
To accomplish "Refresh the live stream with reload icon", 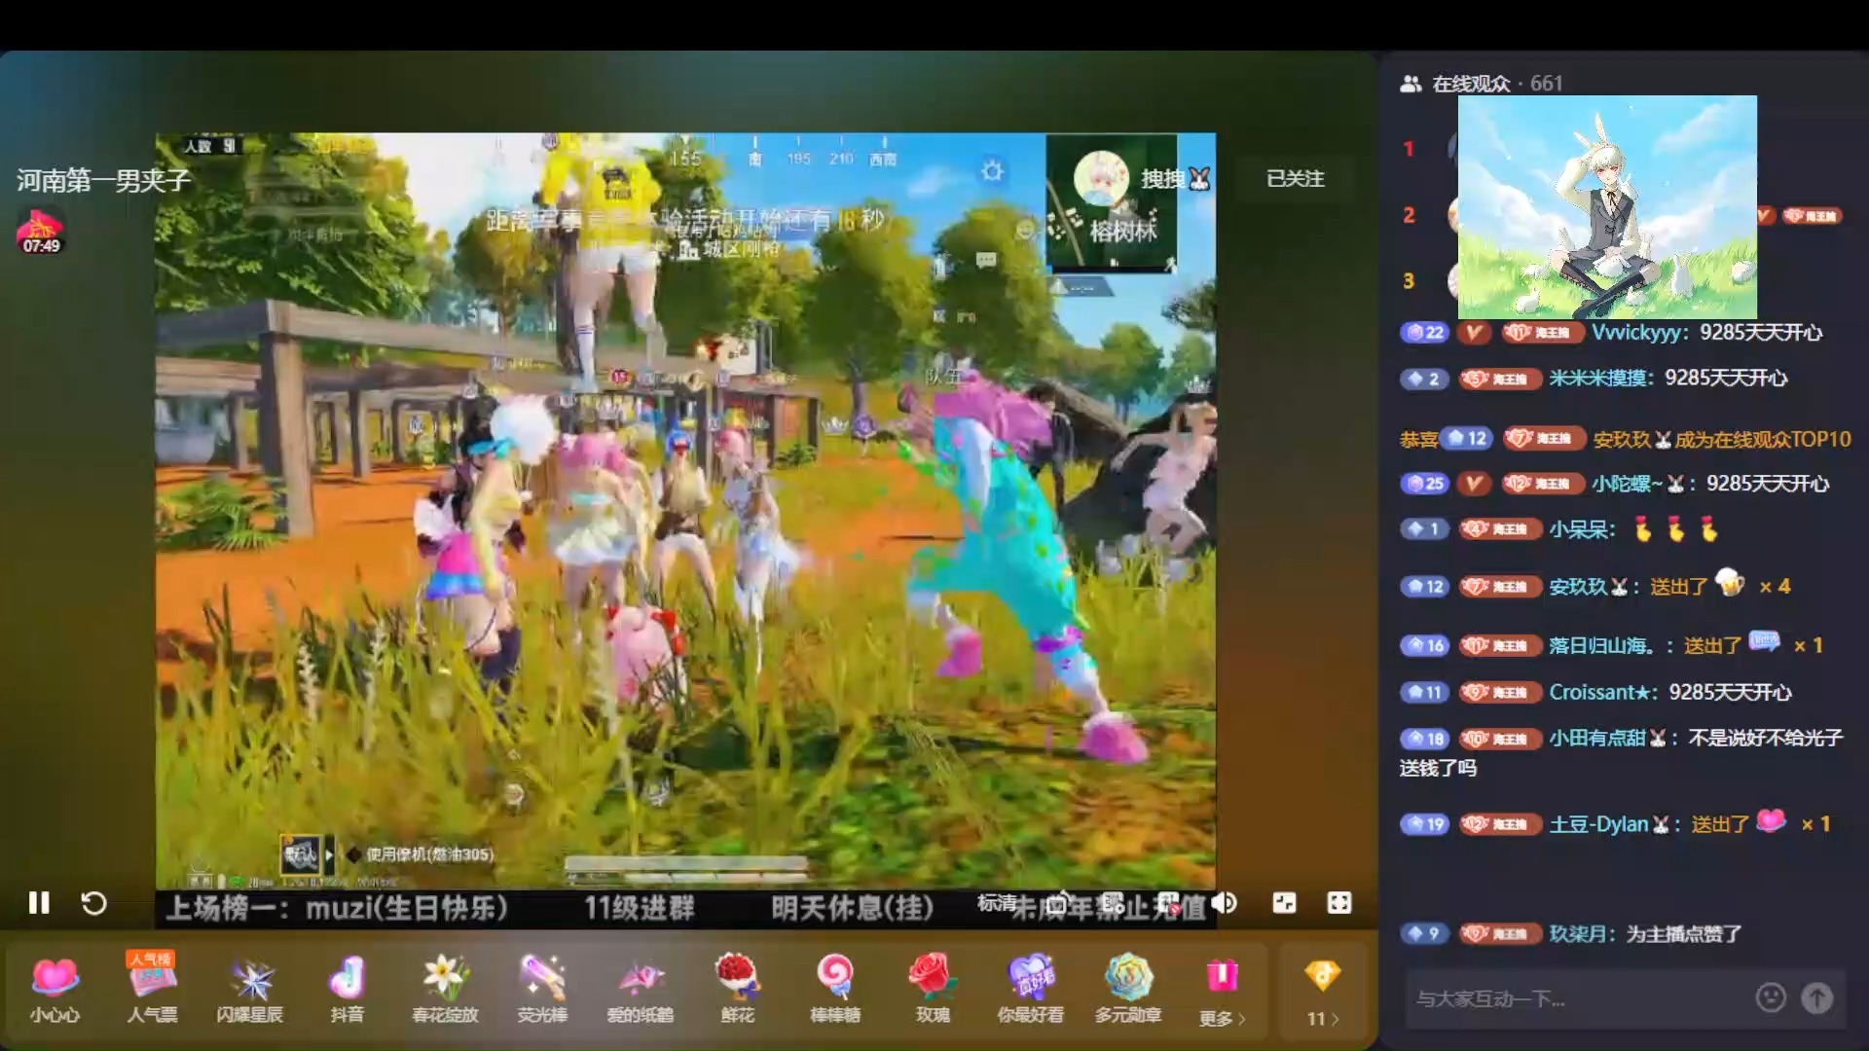I will [x=93, y=903].
